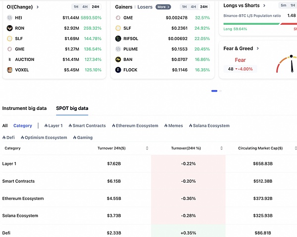Set Longs vs Shorts timeframe to 1H
This screenshot has height=237, width=297.
(293, 5)
